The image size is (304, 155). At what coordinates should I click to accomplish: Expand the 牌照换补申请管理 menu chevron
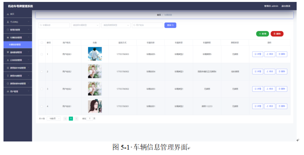(29, 68)
